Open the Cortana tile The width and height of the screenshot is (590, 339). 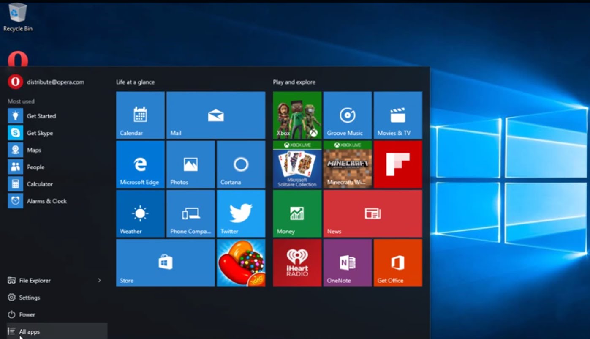[x=241, y=164]
